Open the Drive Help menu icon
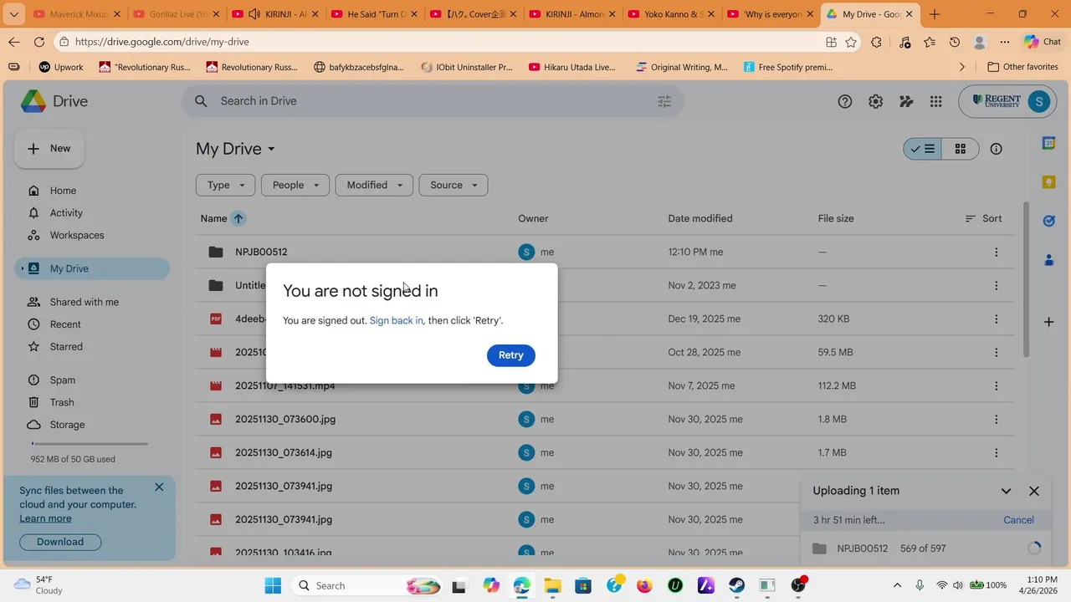Image resolution: width=1071 pixels, height=602 pixels. pyautogui.click(x=845, y=101)
